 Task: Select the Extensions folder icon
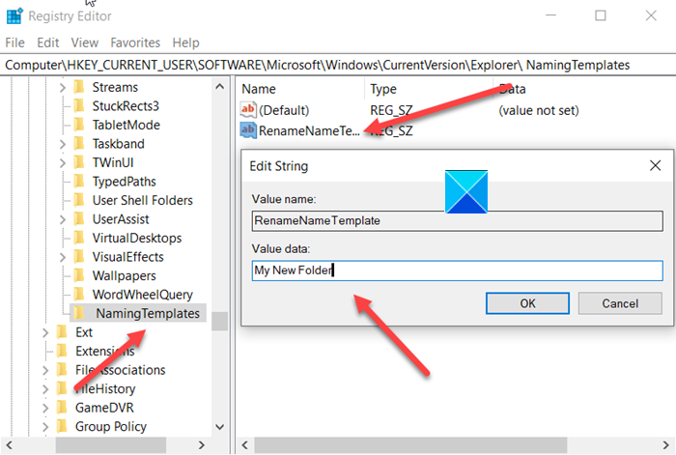62,351
